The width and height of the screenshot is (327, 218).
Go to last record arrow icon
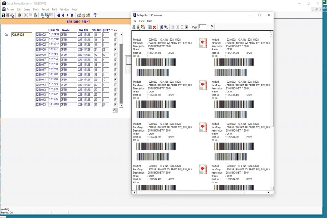tap(72, 15)
